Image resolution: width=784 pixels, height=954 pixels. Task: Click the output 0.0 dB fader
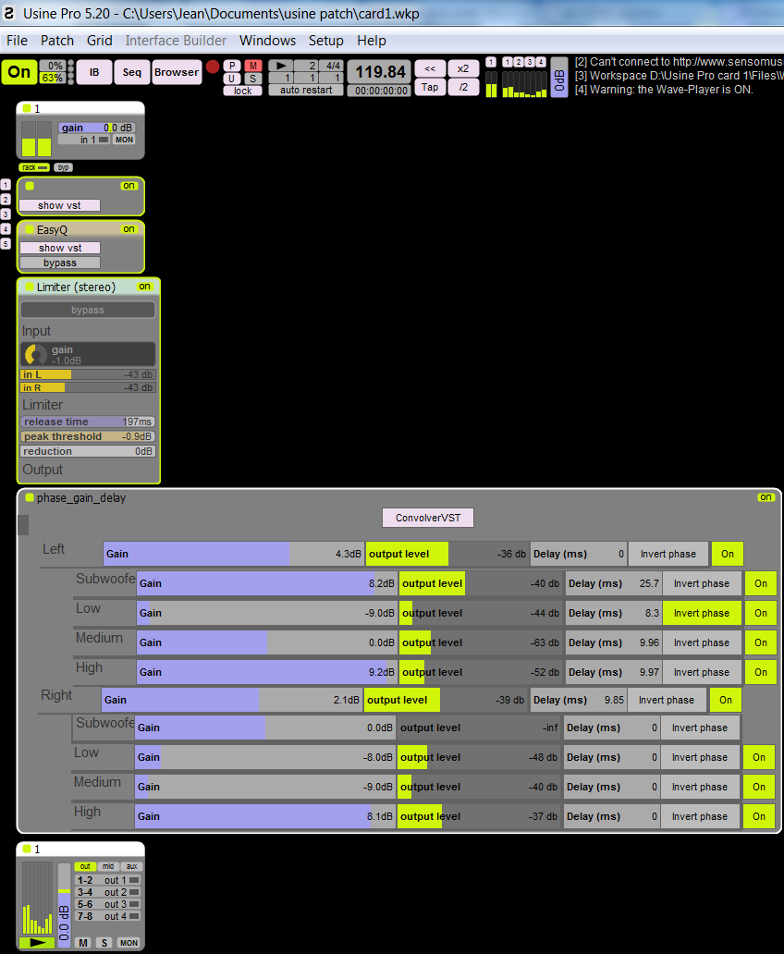click(x=64, y=905)
